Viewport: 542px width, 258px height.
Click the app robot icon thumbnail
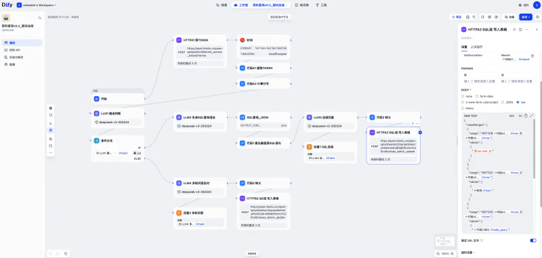6,18
